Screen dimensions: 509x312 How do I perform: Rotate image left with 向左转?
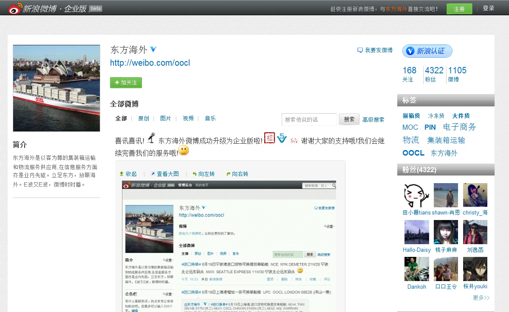coord(204,174)
